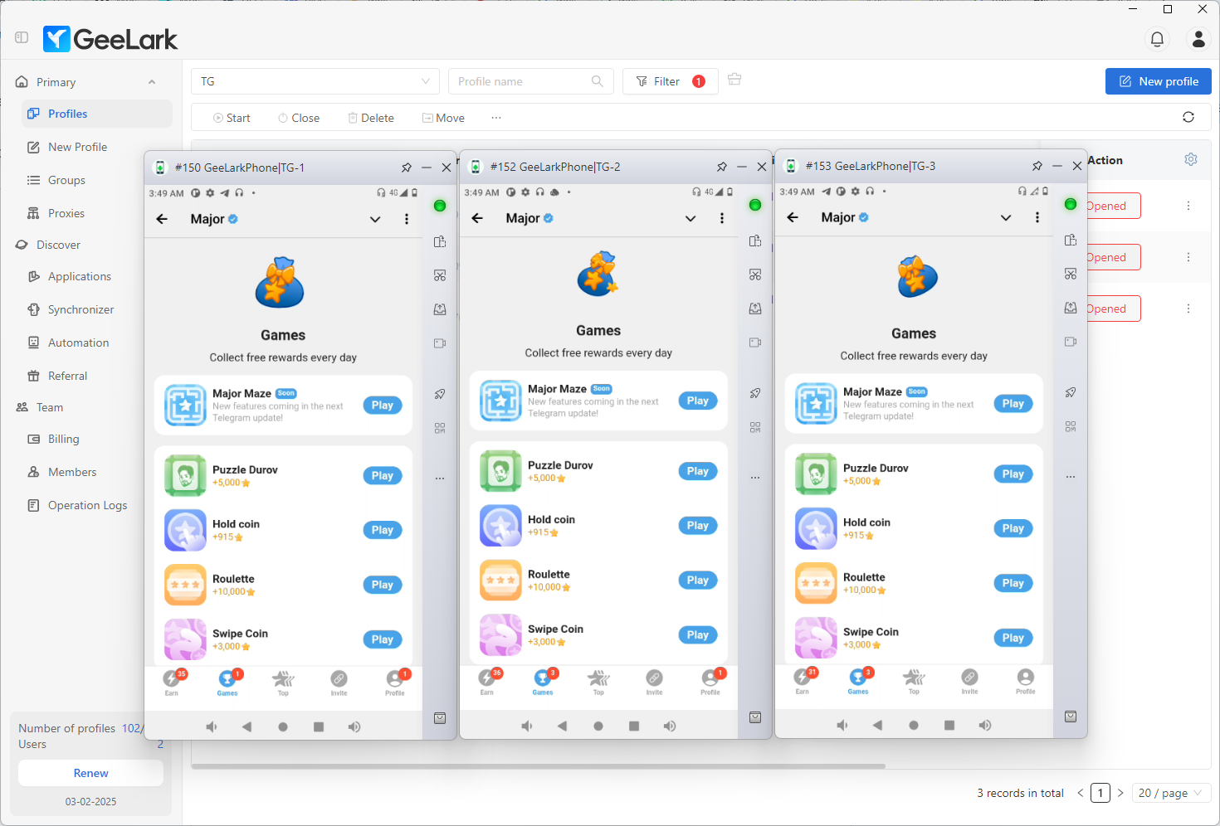Screen dimensions: 1220x826
Task: Pin the #150 GeeLarkPhone TG-1 window
Action: pos(407,168)
